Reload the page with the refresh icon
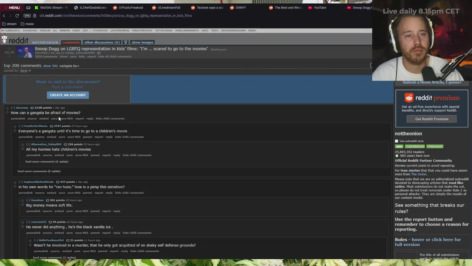This screenshot has height=266, width=472. (x=17, y=16)
